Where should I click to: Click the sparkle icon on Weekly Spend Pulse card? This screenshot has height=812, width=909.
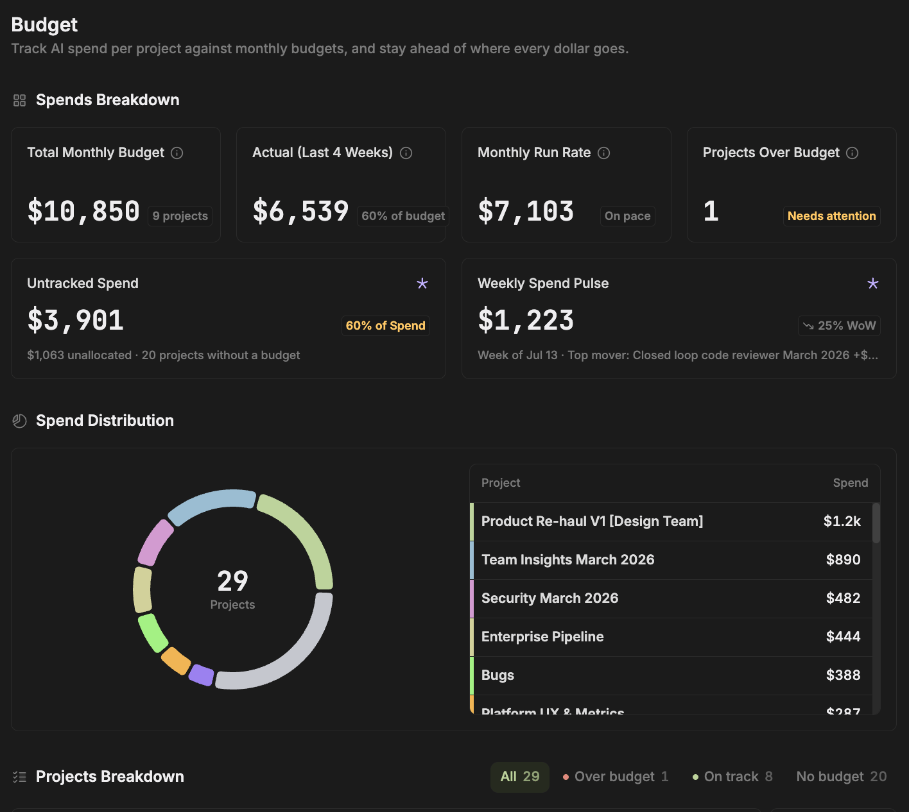click(872, 283)
